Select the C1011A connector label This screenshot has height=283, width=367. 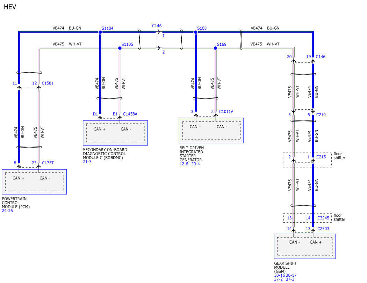click(x=226, y=111)
